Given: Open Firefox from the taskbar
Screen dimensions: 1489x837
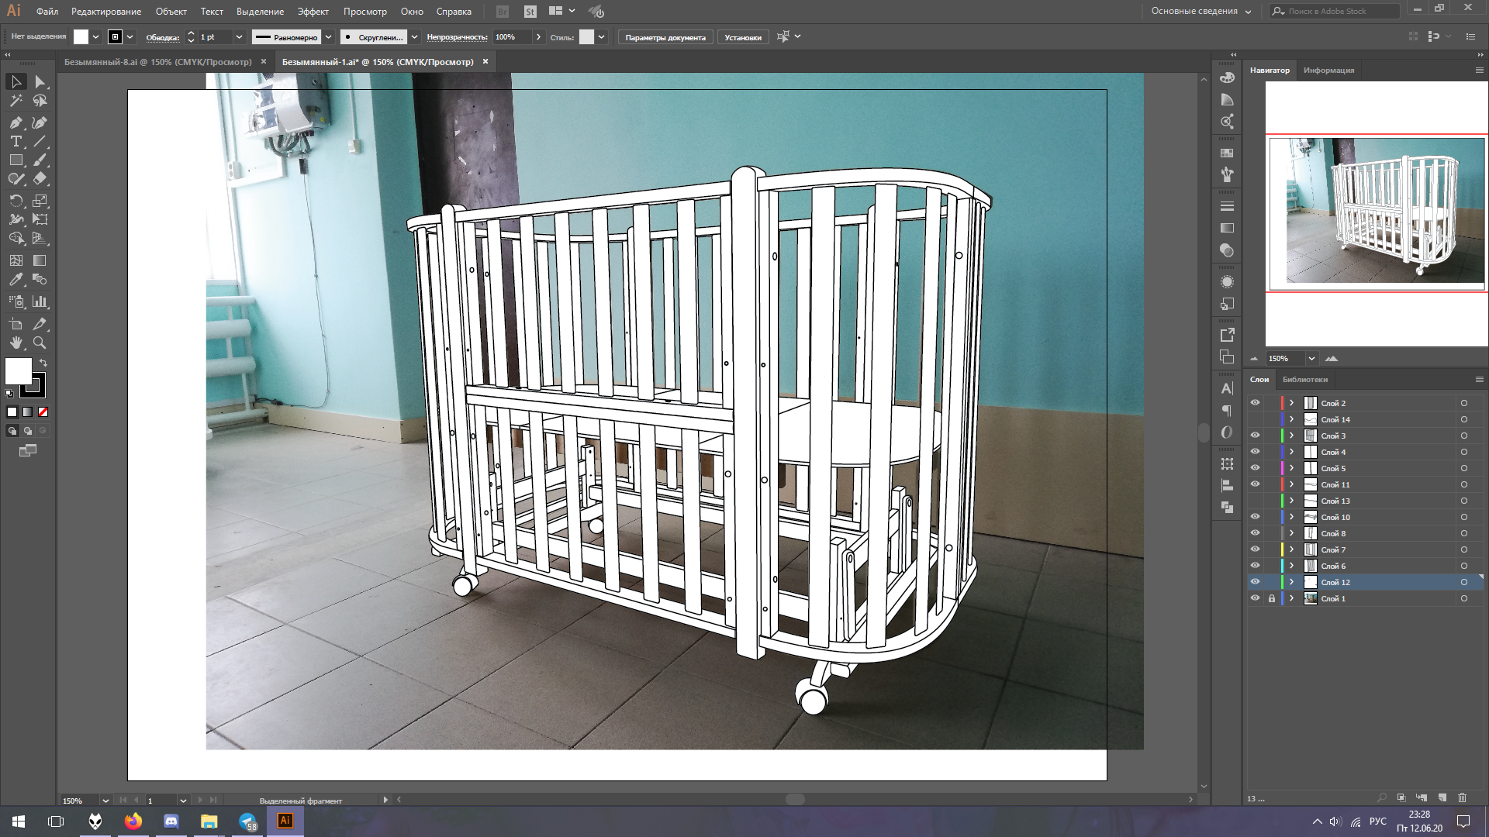Looking at the screenshot, I should tap(133, 821).
